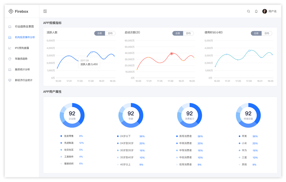Click 40岁以上 legend entry

(x=130, y=164)
